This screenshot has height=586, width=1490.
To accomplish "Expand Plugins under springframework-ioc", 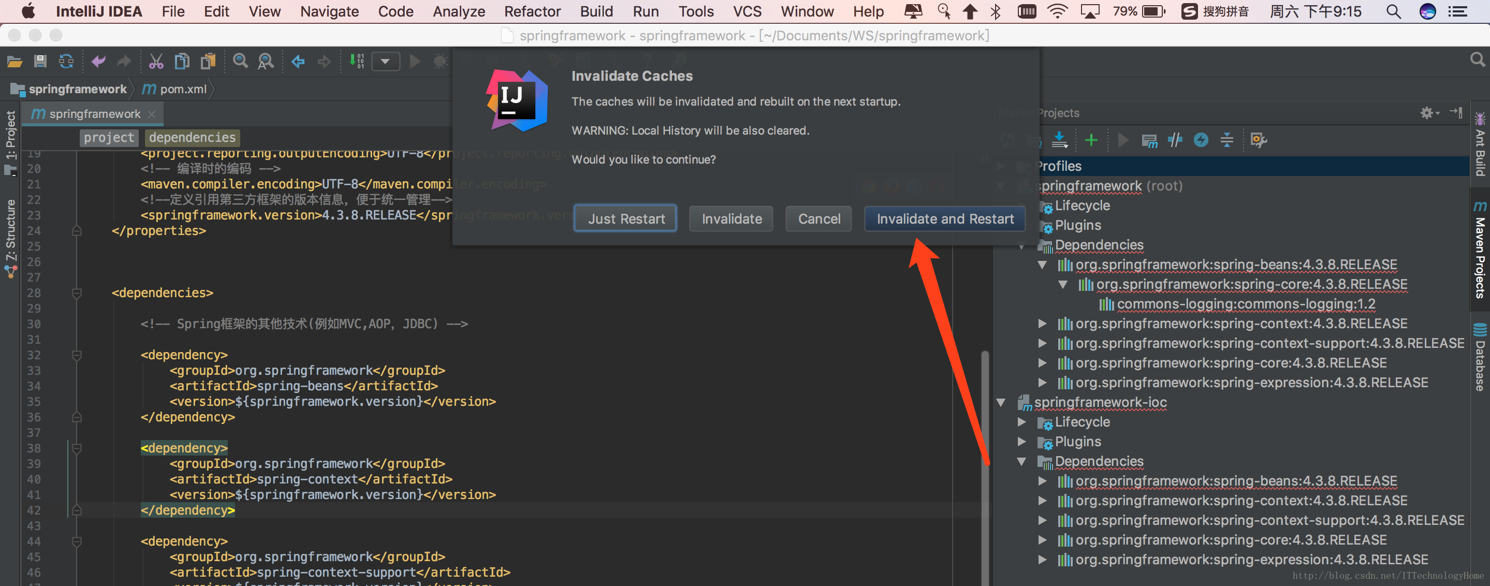I will point(1021,442).
